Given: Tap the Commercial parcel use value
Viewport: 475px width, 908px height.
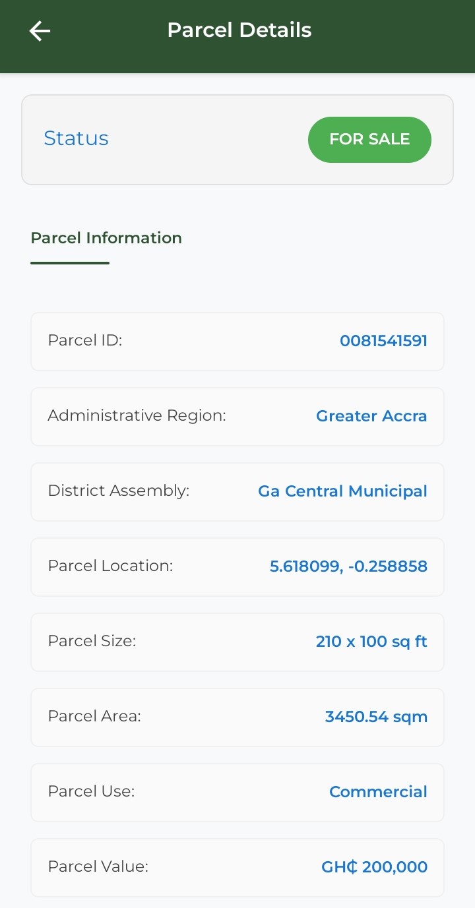Looking at the screenshot, I should pos(378,792).
